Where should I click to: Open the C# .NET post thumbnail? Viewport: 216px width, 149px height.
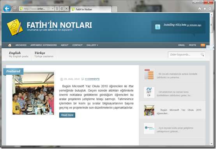(149, 92)
